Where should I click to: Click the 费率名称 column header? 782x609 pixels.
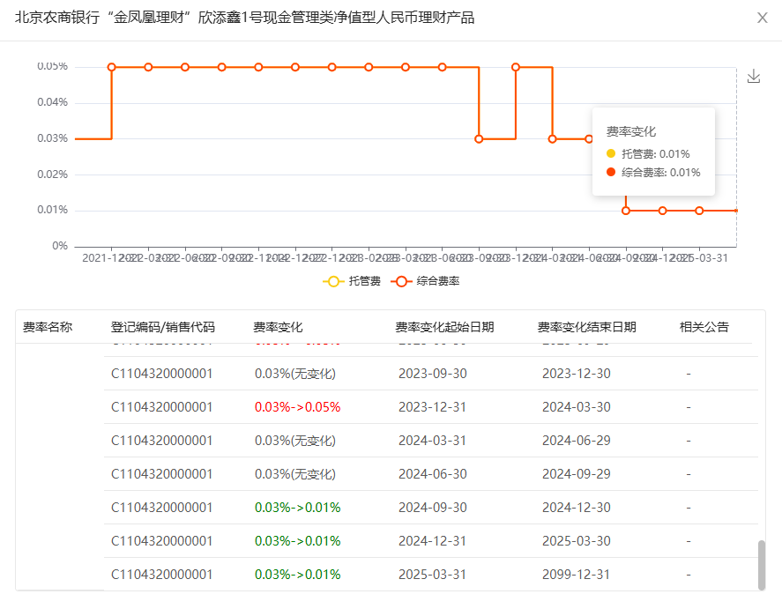48,327
